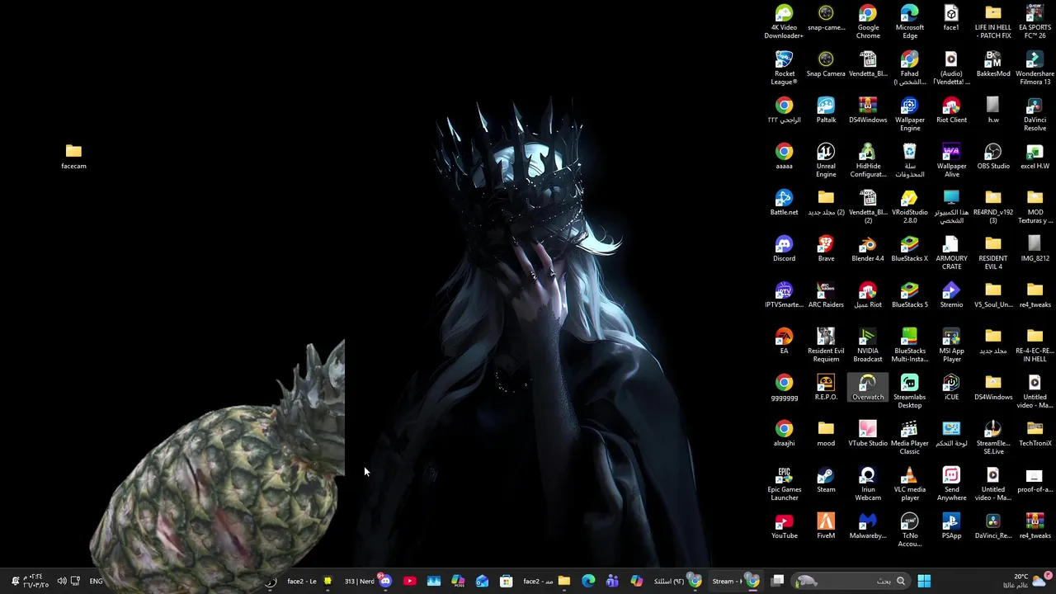The image size is (1056, 594).
Task: Open the FiveM desktop shortcut
Action: pos(826,526)
